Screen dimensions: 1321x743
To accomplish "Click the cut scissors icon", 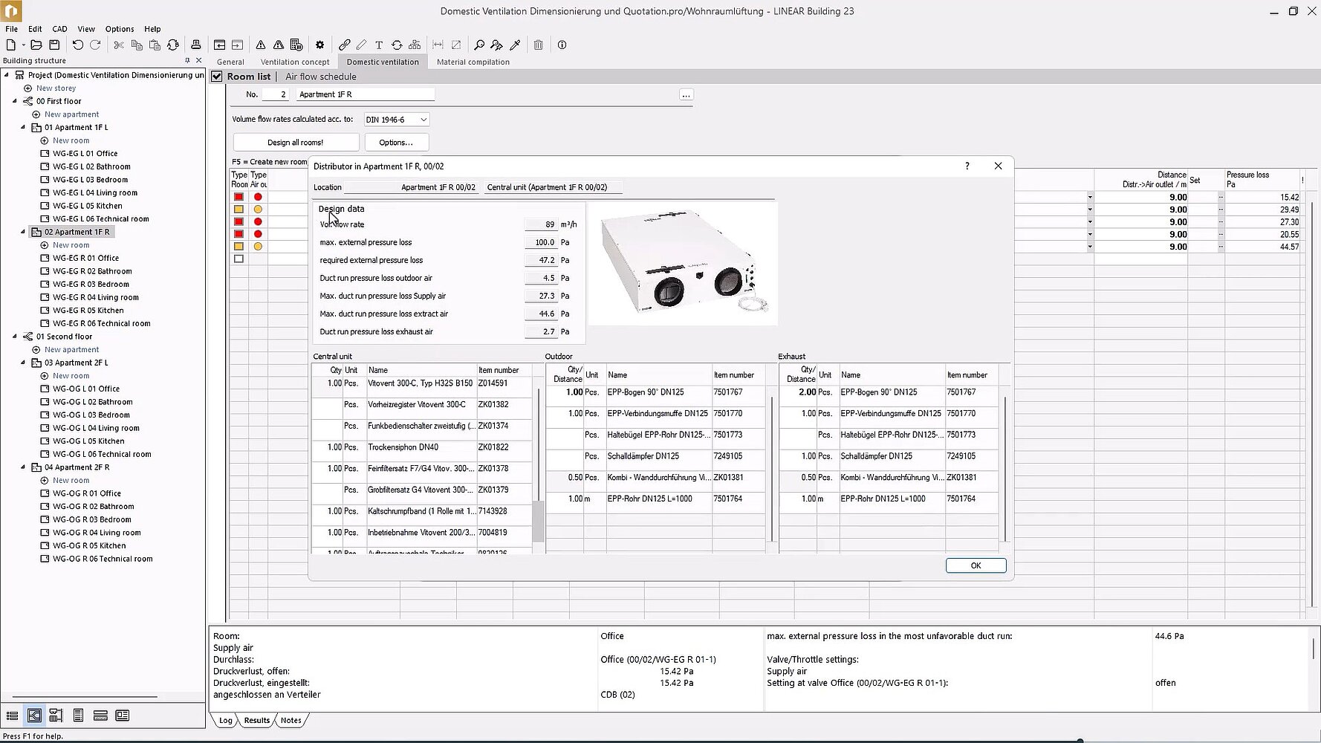I will (118, 45).
